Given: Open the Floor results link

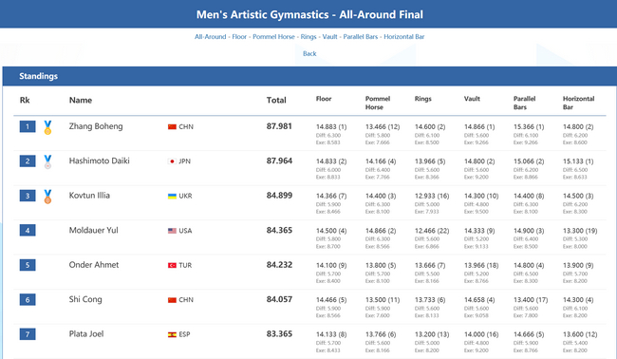Looking at the screenshot, I should 239,37.
